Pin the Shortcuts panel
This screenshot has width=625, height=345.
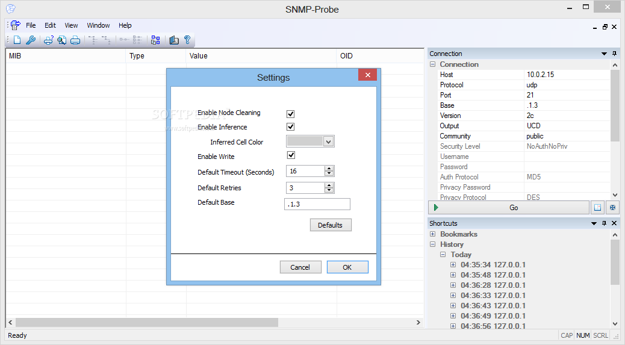coord(604,223)
